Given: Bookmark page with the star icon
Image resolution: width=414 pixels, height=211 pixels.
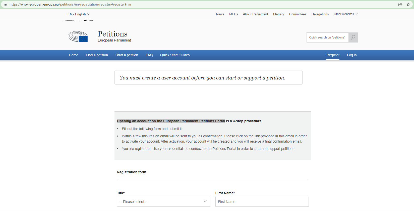Looking at the screenshot, I should 408,4.
